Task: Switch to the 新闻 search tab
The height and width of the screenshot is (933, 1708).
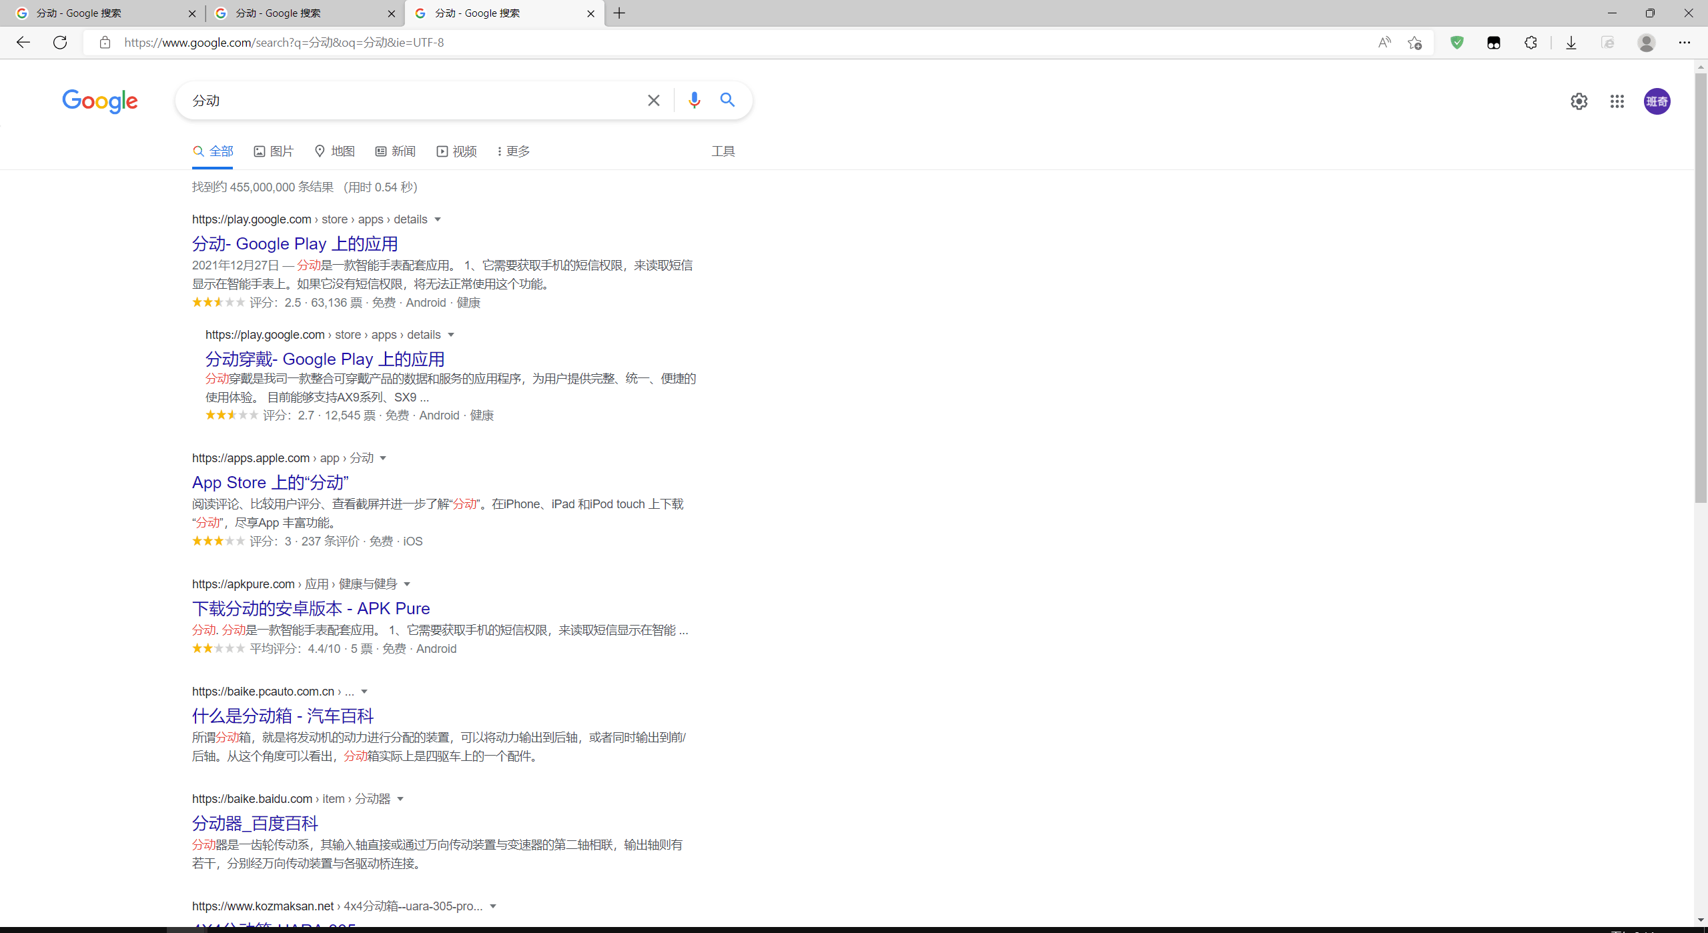Action: coord(395,151)
